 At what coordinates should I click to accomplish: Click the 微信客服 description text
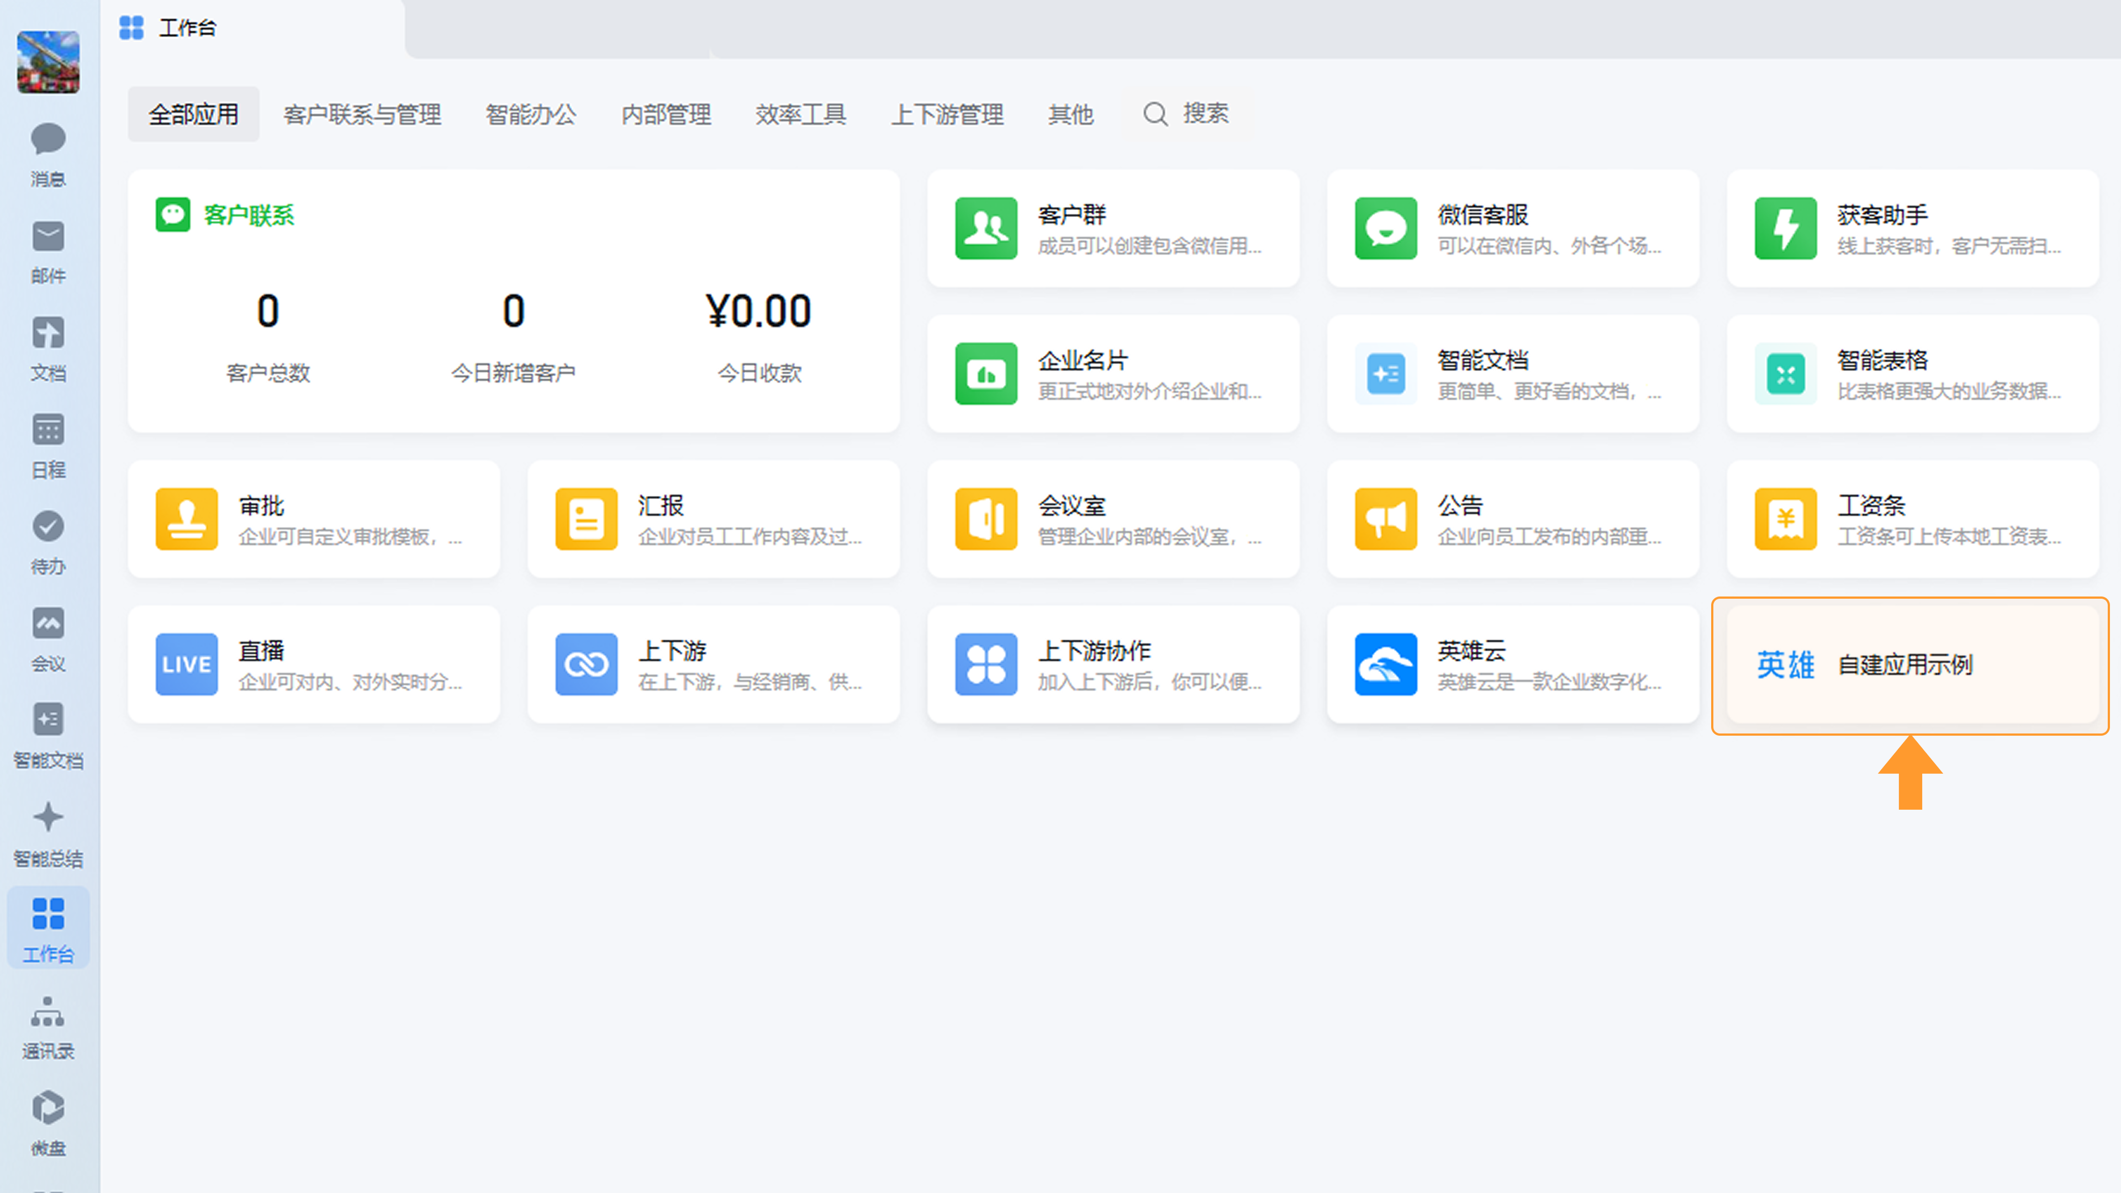[1549, 245]
